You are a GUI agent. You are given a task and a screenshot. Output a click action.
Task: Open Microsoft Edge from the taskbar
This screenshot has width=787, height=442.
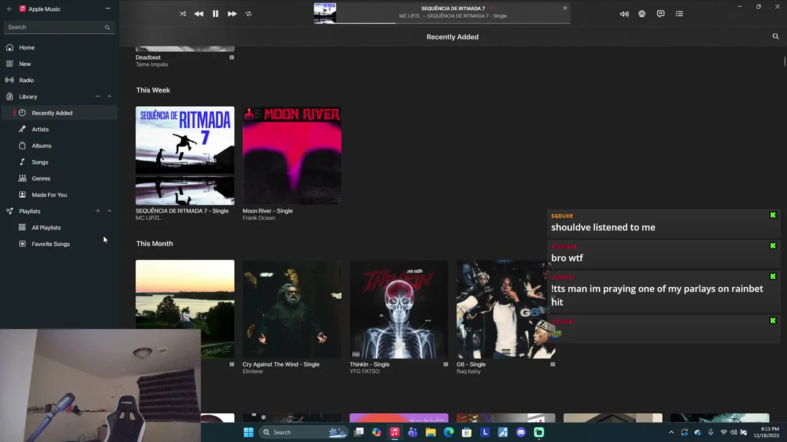449,432
